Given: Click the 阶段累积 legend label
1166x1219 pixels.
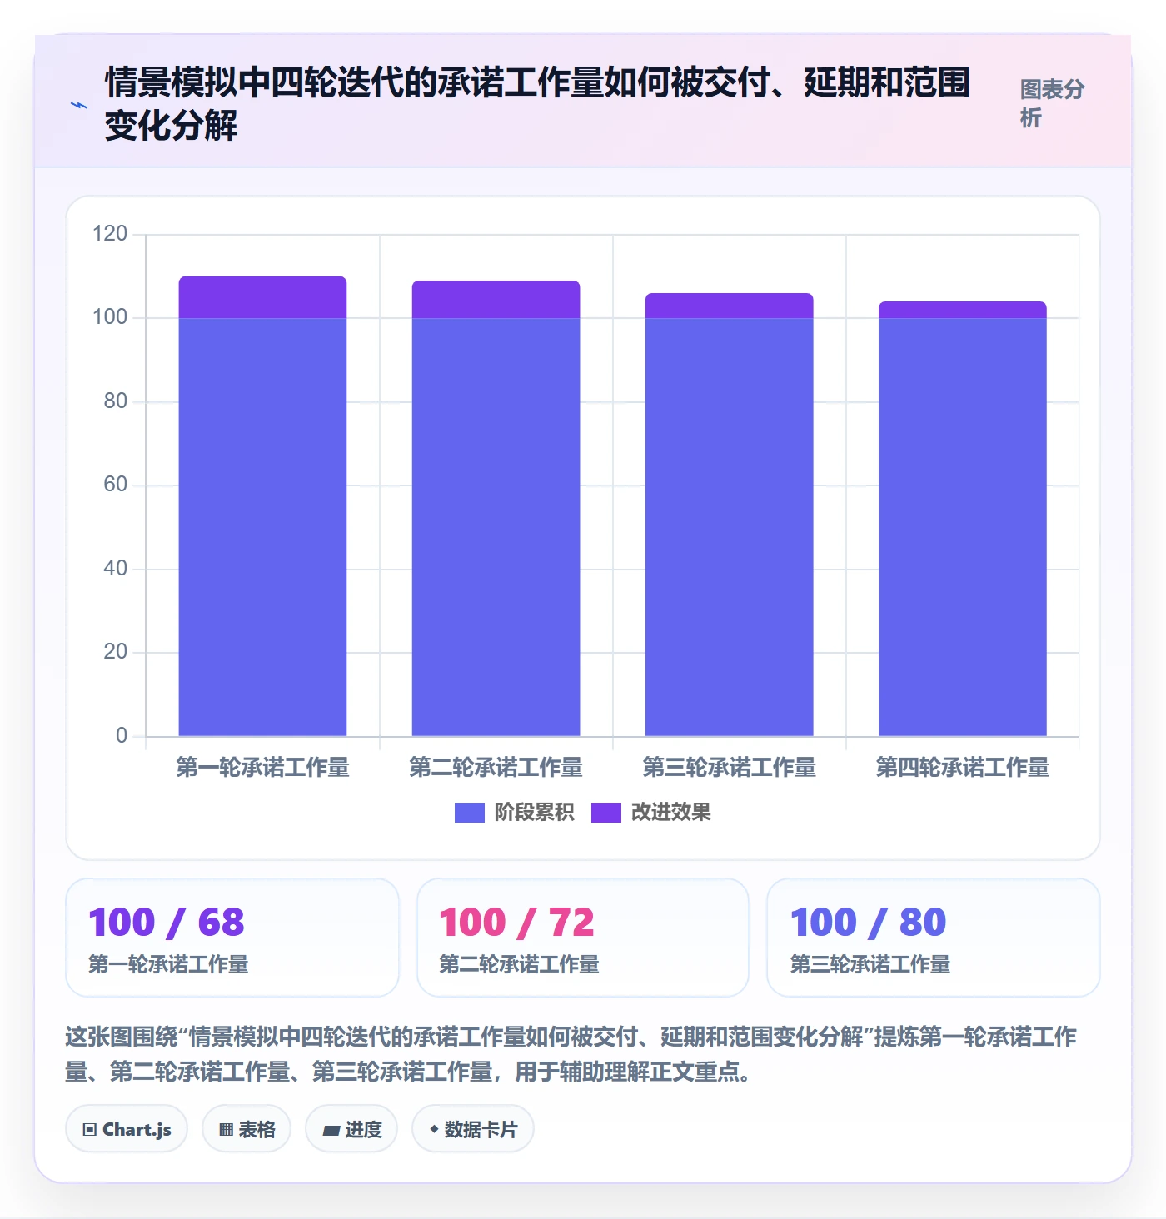Looking at the screenshot, I should [x=534, y=812].
